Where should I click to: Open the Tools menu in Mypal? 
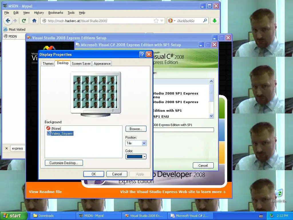[71, 13]
